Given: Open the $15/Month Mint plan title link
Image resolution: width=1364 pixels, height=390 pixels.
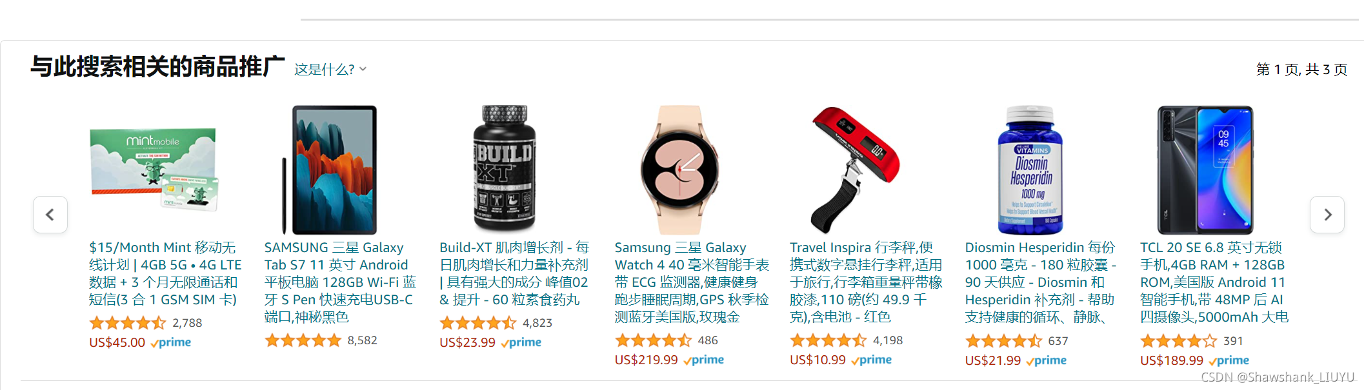Looking at the screenshot, I should [x=165, y=274].
